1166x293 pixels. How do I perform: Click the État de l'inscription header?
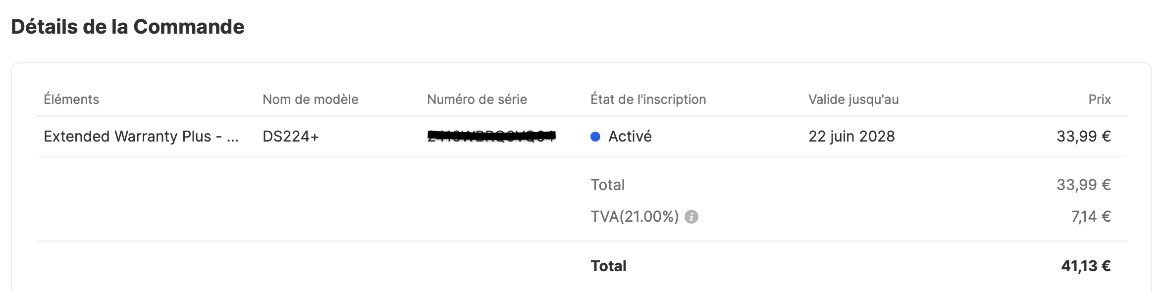tap(648, 99)
